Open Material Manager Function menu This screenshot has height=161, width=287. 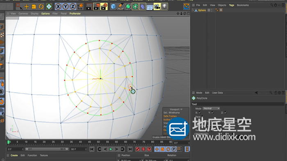click(x=32, y=155)
